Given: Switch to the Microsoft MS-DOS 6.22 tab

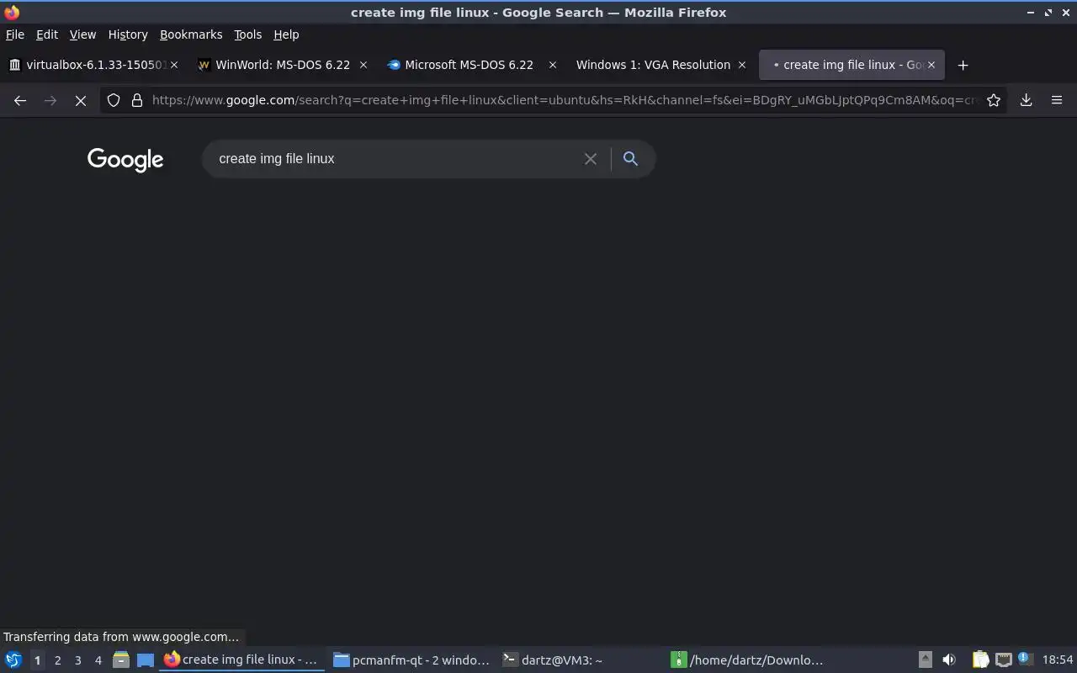Looking at the screenshot, I should tap(471, 65).
